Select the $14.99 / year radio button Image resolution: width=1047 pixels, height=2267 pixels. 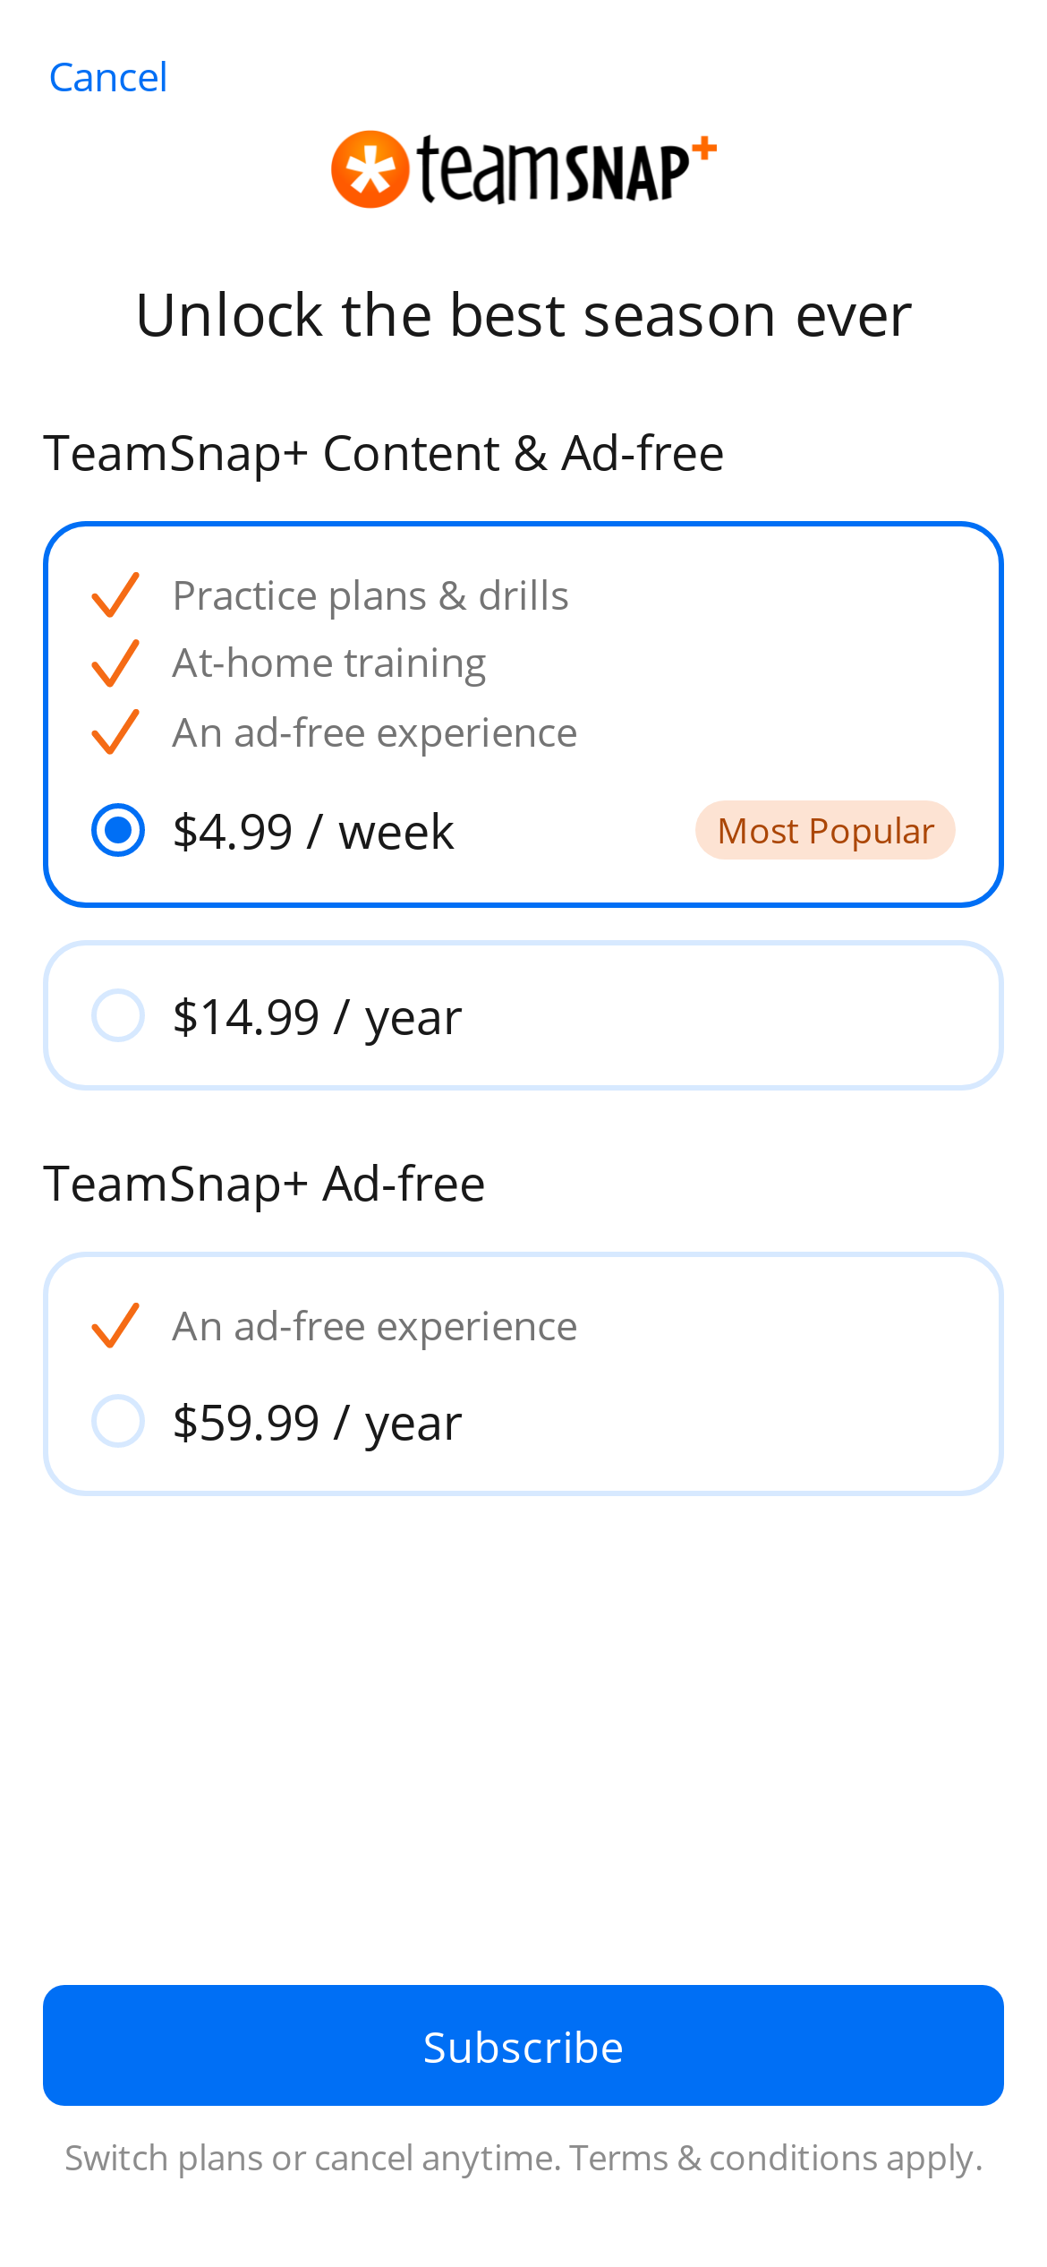118,1015
